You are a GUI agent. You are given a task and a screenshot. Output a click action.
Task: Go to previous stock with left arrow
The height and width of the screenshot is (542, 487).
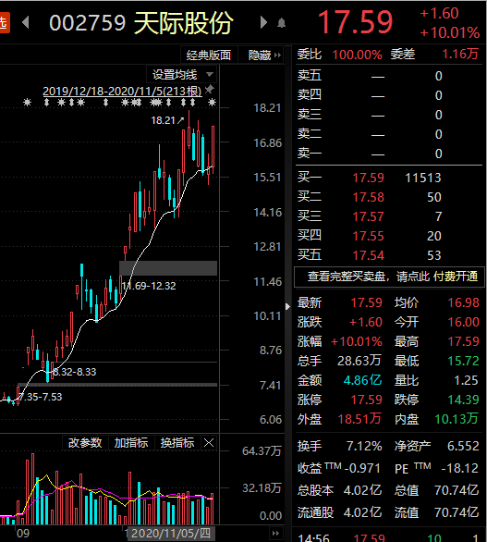[x=25, y=22]
